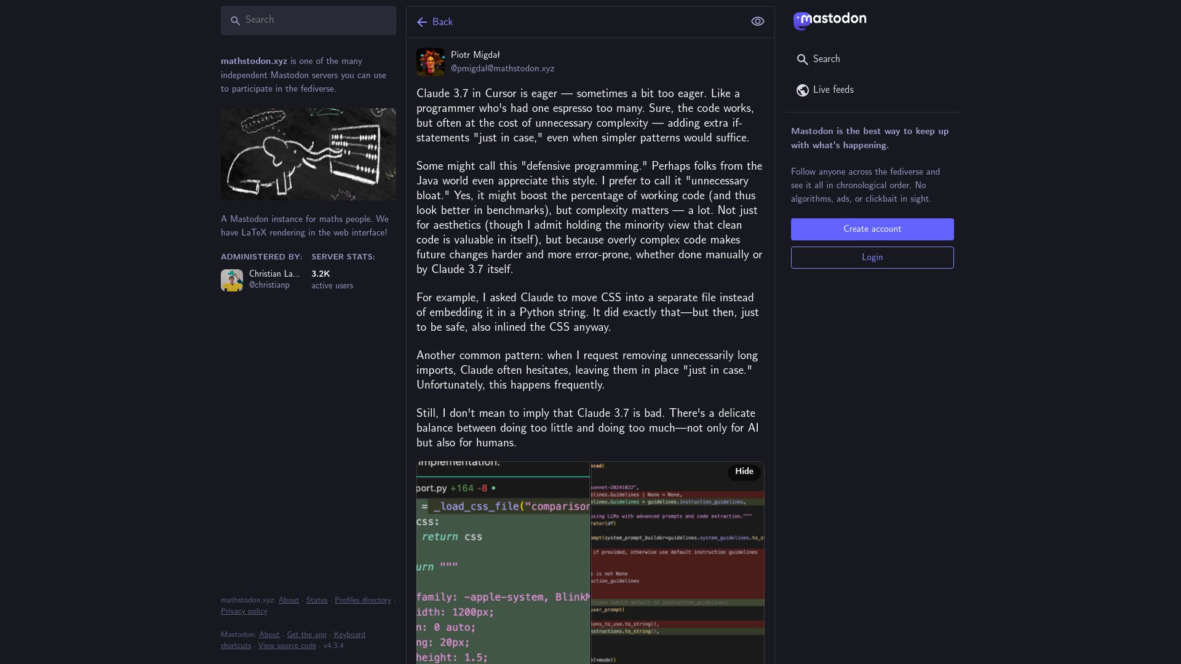1181x664 pixels.
Task: Open the View source code link
Action: click(287, 646)
